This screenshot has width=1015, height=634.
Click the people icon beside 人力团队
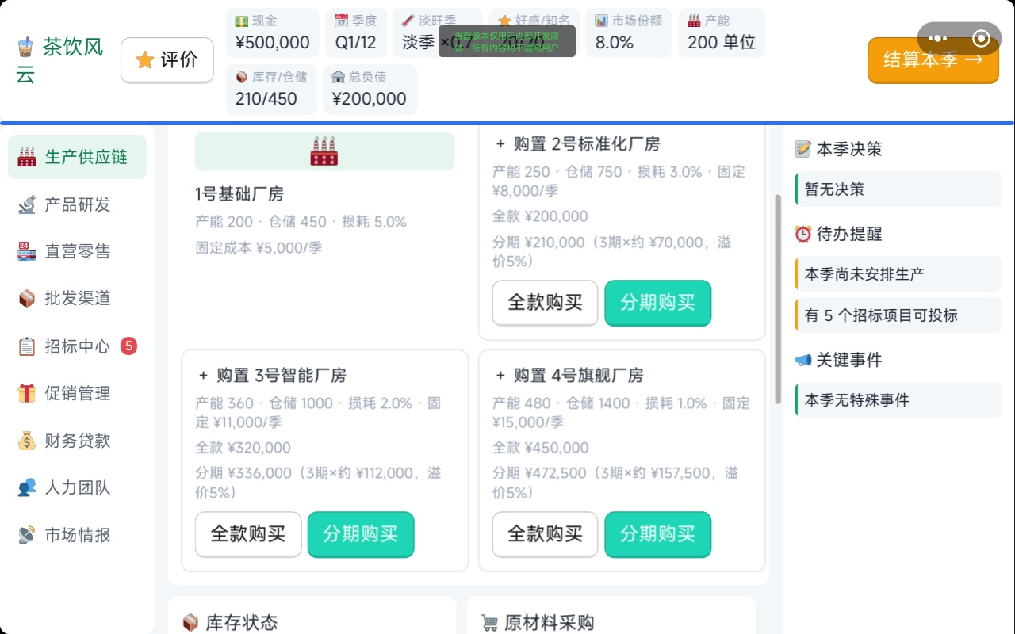click(27, 487)
